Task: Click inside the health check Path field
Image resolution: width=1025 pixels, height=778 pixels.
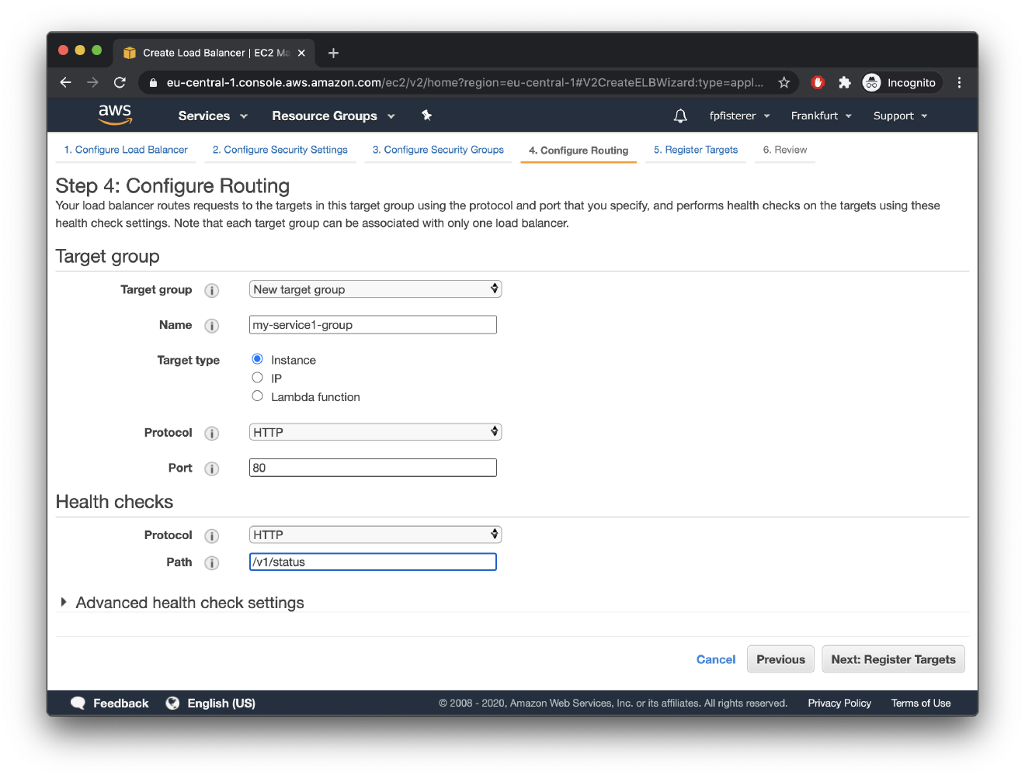Action: (373, 562)
